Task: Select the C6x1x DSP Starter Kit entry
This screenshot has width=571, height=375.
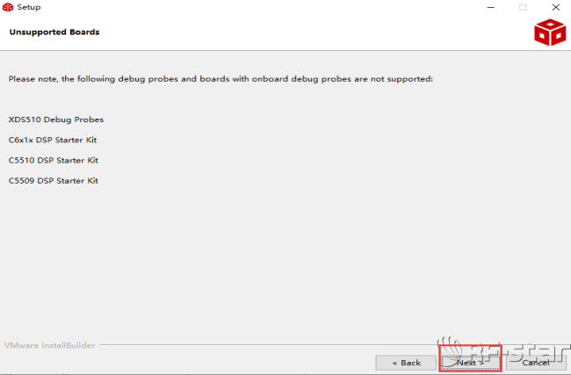Action: (x=54, y=140)
